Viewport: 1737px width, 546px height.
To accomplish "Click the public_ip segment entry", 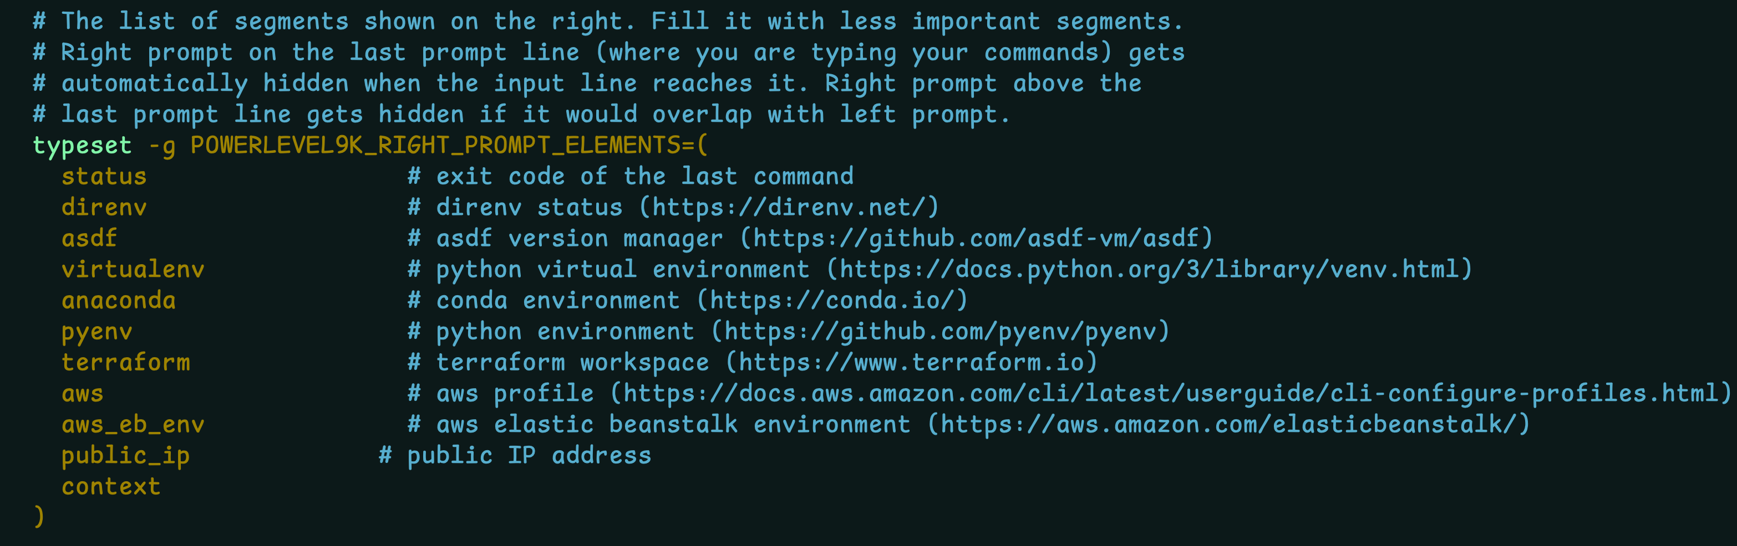I will click(x=125, y=455).
